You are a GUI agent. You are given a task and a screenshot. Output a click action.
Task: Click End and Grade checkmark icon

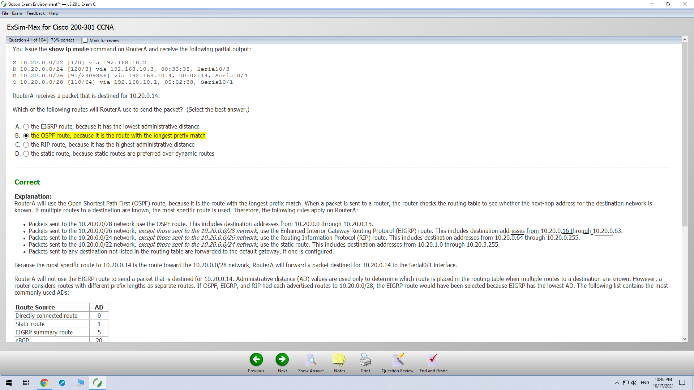pyautogui.click(x=433, y=360)
